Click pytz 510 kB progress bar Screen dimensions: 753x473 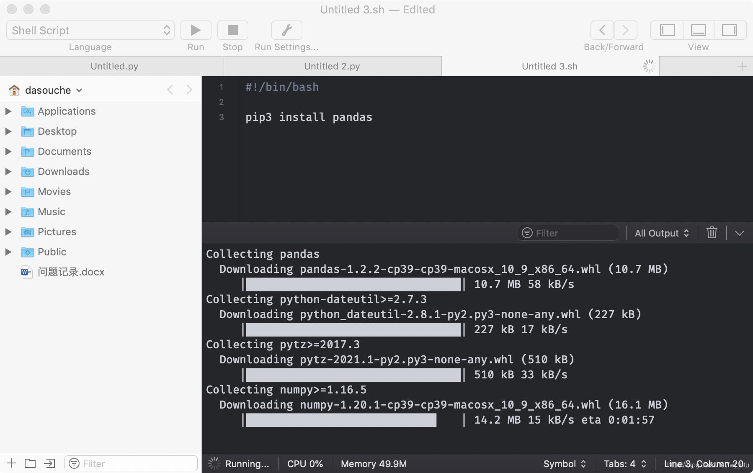pyautogui.click(x=354, y=375)
